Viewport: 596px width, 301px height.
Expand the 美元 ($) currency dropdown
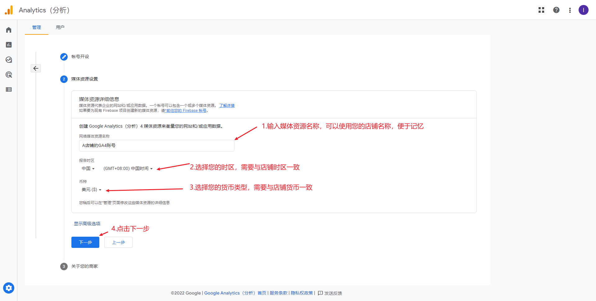(x=91, y=190)
